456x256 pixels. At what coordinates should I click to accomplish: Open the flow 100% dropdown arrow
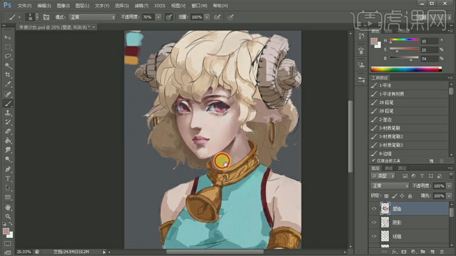coord(207,17)
